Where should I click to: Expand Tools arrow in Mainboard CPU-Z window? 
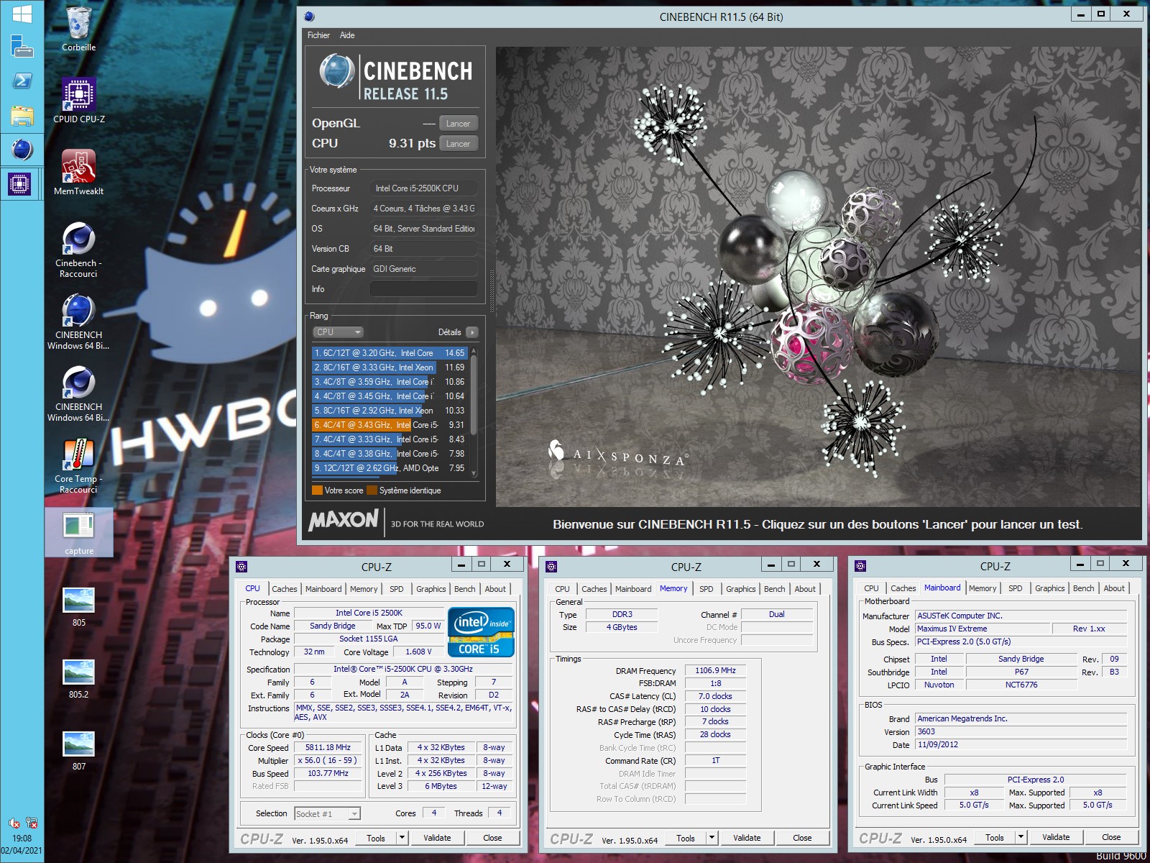[1021, 837]
